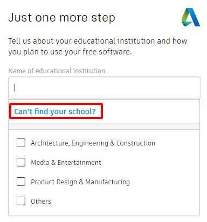Place cursor at the blinking caret in institution field
Image resolution: width=207 pixels, height=222 pixels.
coord(15,88)
